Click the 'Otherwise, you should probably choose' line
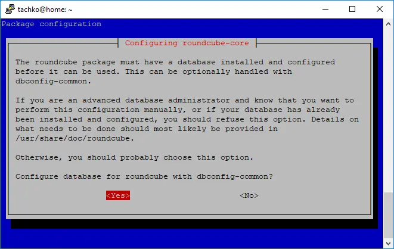The image size is (394, 249). point(134,157)
